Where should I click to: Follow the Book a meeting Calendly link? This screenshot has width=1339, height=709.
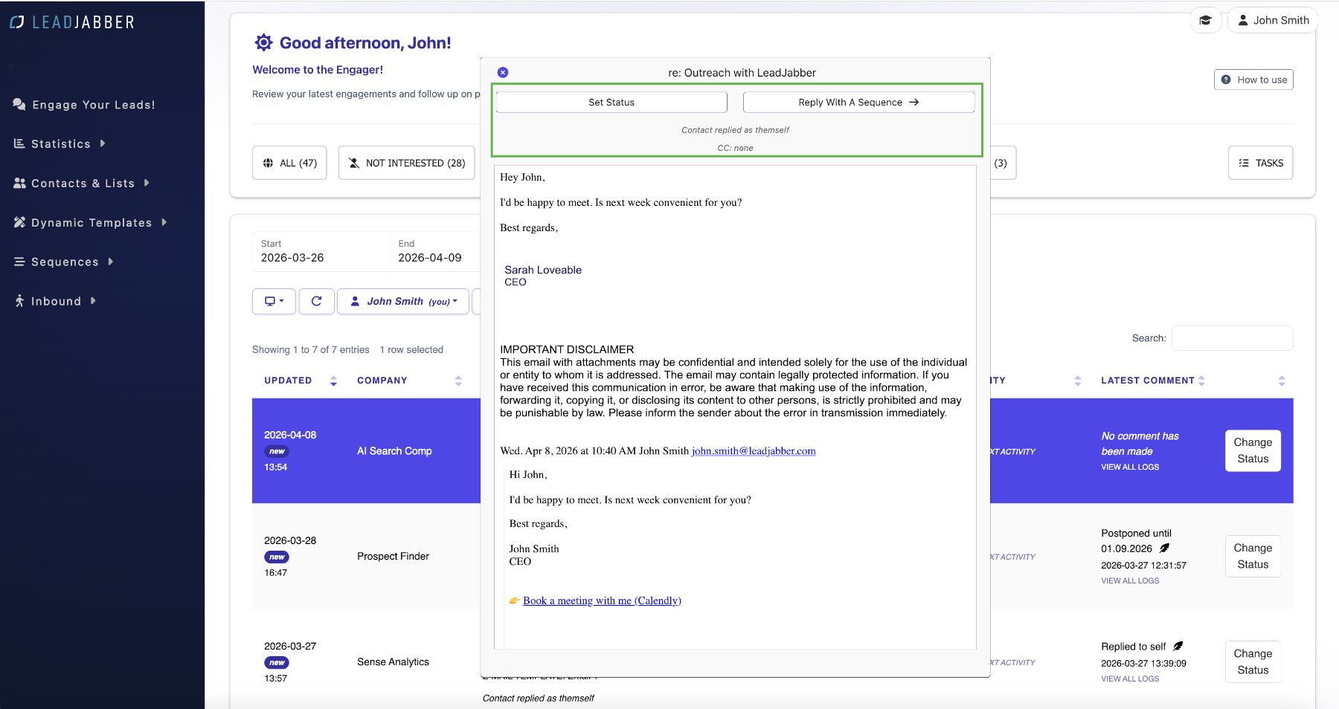point(602,600)
